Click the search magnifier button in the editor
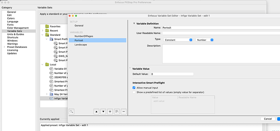This screenshot has width=280, height=131. coord(71,111)
